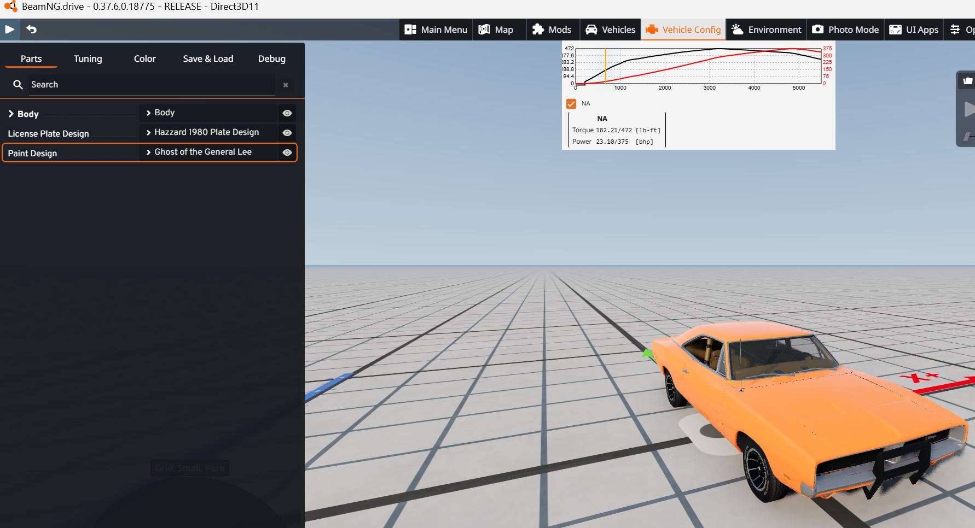Click the Torque 182.21/472 readout
Screen dimensions: 975x528
(616, 130)
